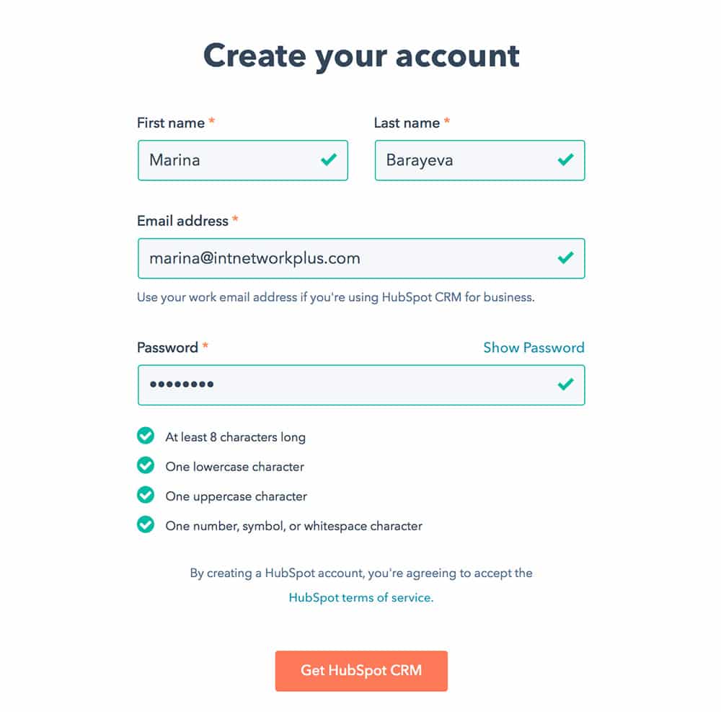Click the checkmark beside 'One uppercase character'
This screenshot has height=712, width=721.
(x=146, y=496)
